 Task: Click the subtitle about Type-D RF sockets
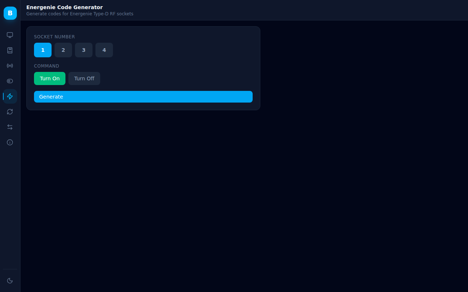pos(80,14)
